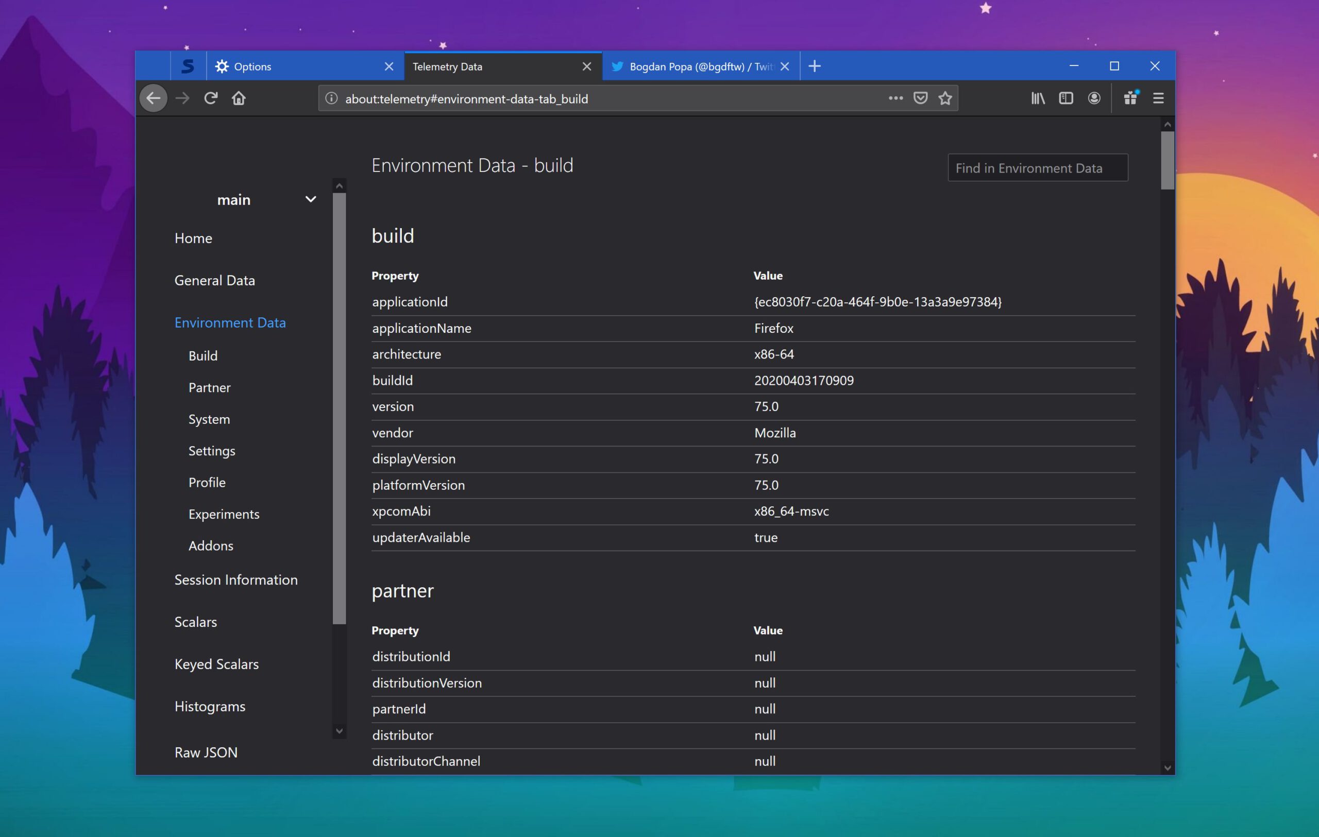This screenshot has height=837, width=1319.
Task: Jump to Partner subsection
Action: (x=210, y=387)
